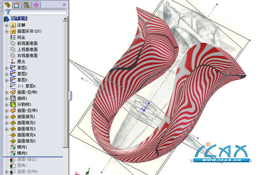Expand the 注解 annotations folder
The height and width of the screenshot is (175, 266).
[x=7, y=26]
